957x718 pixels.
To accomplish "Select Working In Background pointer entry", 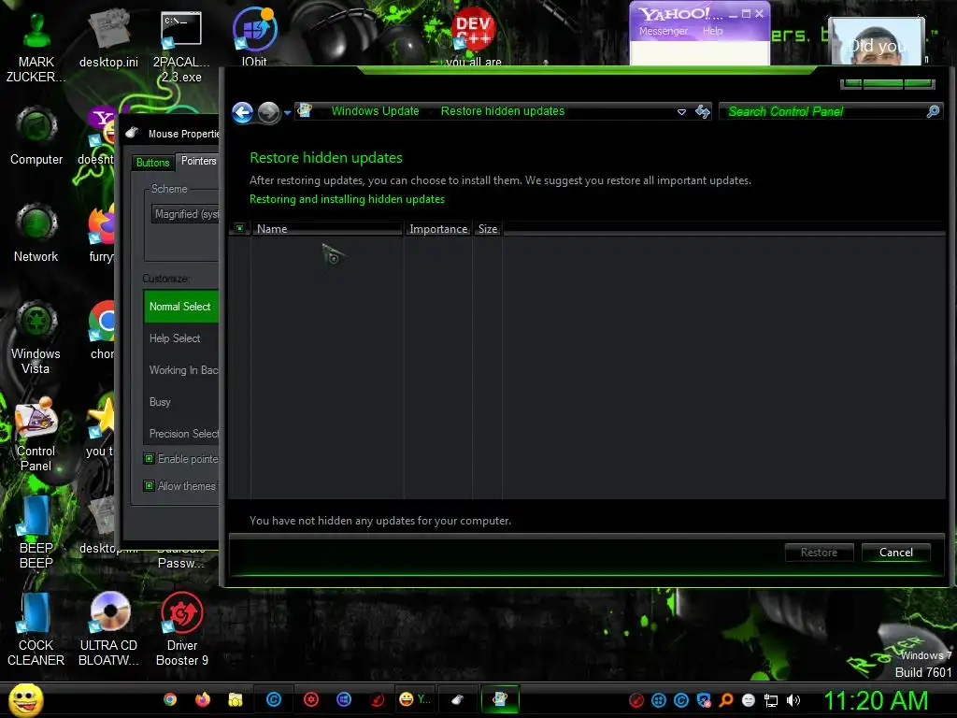I will pos(181,370).
